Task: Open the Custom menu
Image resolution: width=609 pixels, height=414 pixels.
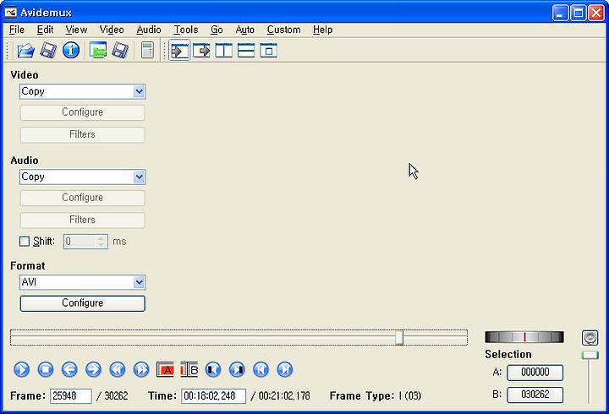Action: 283,30
